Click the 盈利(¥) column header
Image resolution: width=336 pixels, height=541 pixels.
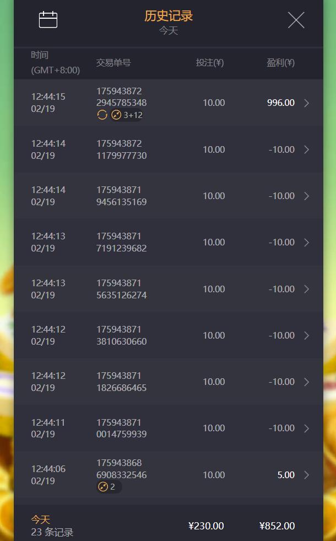click(280, 63)
